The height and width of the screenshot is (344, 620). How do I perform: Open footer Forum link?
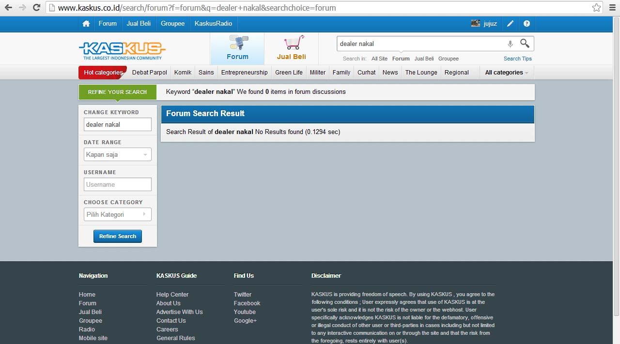(88, 303)
